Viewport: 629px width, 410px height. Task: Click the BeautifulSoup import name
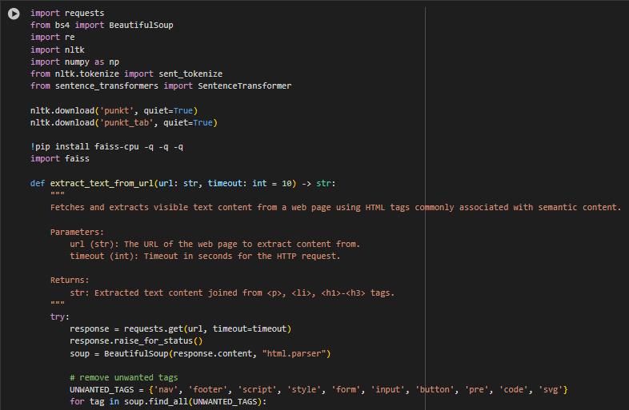tap(141, 26)
